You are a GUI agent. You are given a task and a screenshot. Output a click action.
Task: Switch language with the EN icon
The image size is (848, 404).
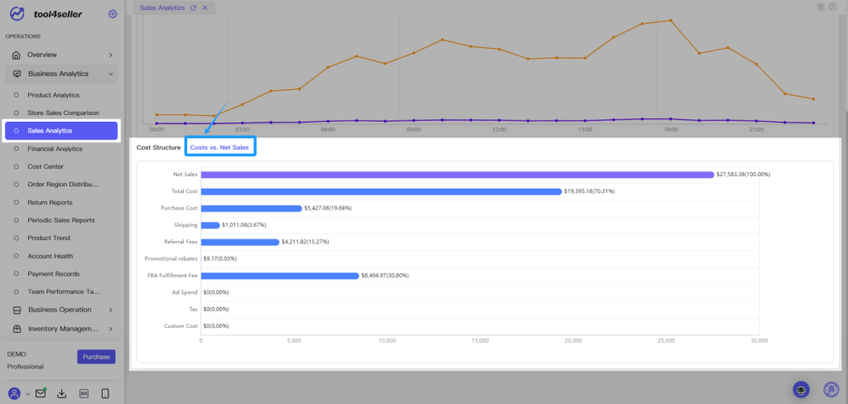pyautogui.click(x=84, y=394)
